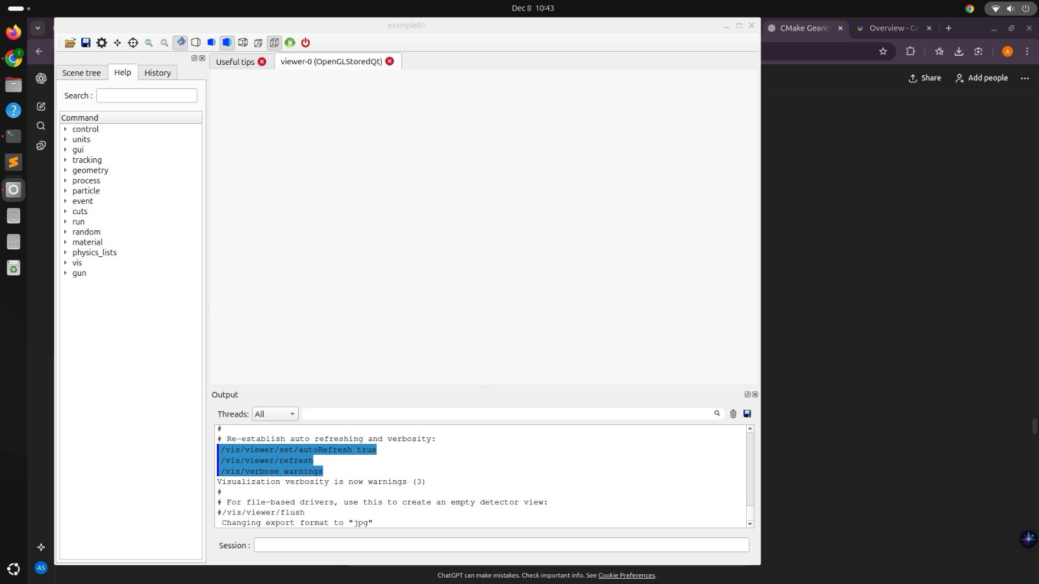Save output using floppy icon in Output panel
This screenshot has height=584, width=1039.
[747, 414]
